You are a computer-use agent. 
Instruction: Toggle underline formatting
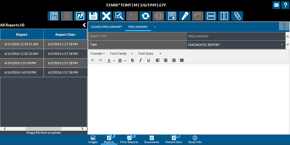(x=148, y=60)
